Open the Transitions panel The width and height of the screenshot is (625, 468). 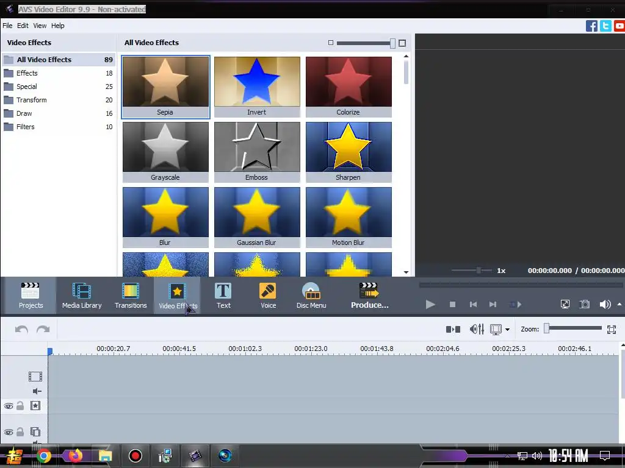click(x=131, y=296)
